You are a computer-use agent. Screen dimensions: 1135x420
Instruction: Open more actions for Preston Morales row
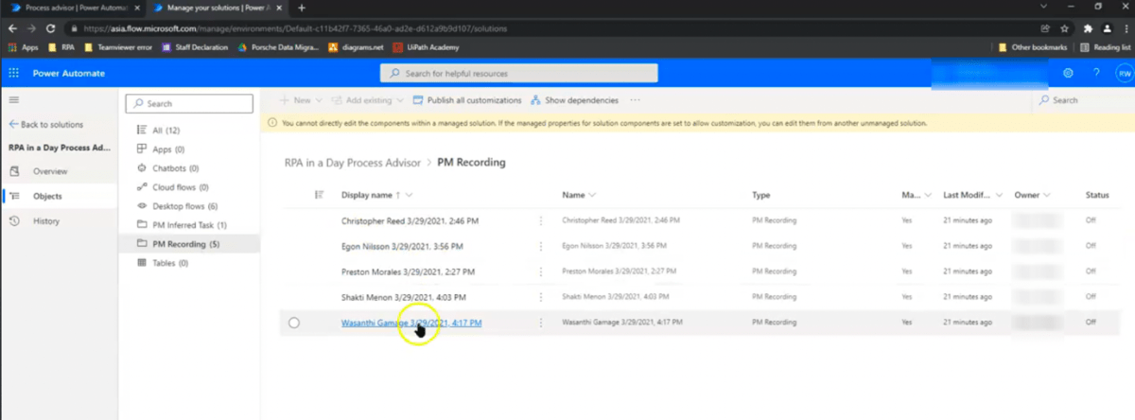coord(541,271)
